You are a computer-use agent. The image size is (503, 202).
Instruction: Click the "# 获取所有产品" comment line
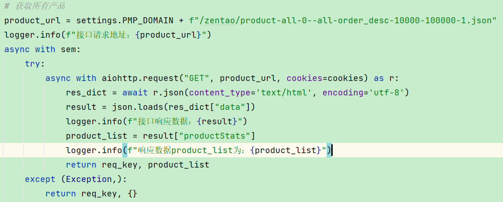click(x=35, y=6)
